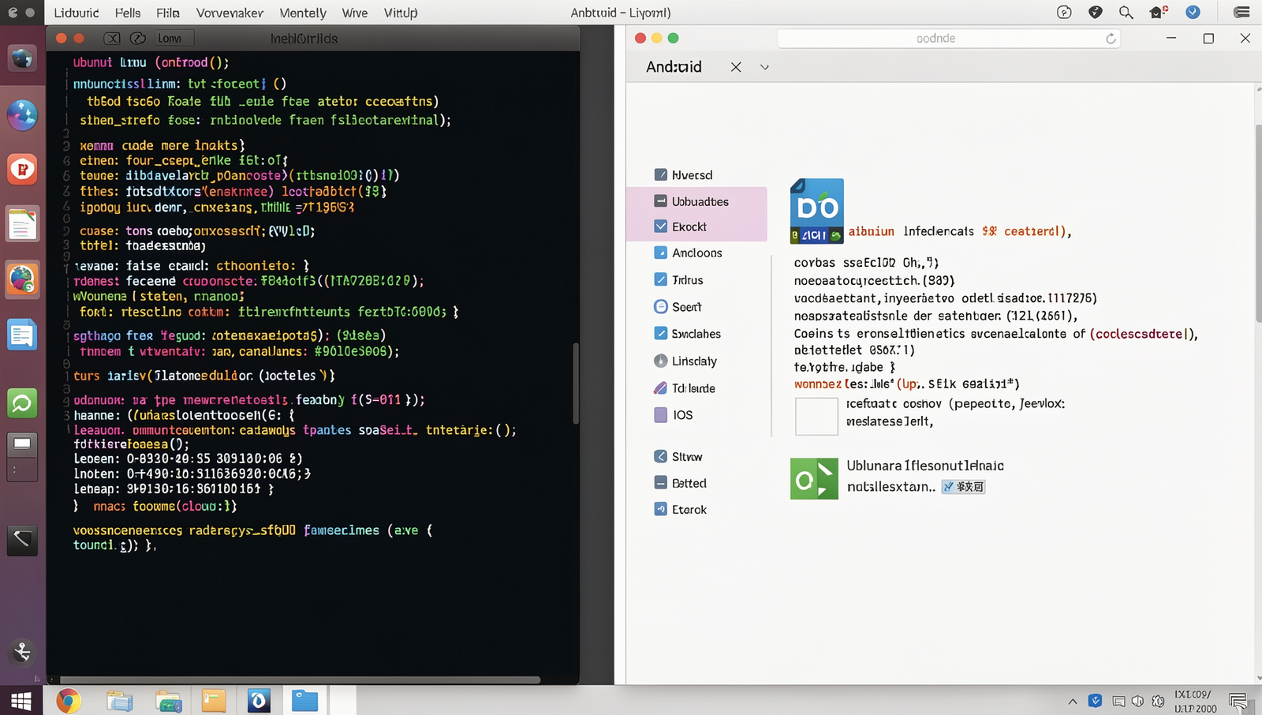The width and height of the screenshot is (1262, 715).
Task: Toggle the Swclahes checkbox
Action: click(661, 333)
